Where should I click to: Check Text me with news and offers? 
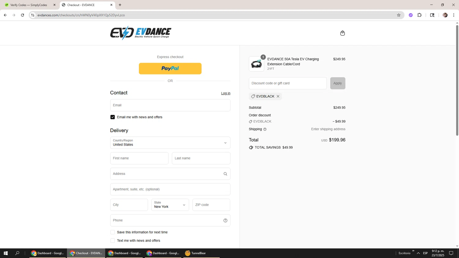(x=113, y=241)
